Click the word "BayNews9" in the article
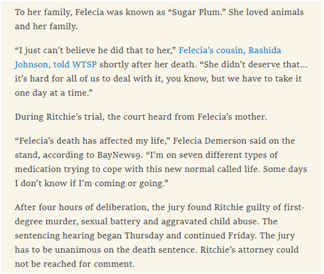Viewport: 324px width, 274px height. pyautogui.click(x=119, y=155)
